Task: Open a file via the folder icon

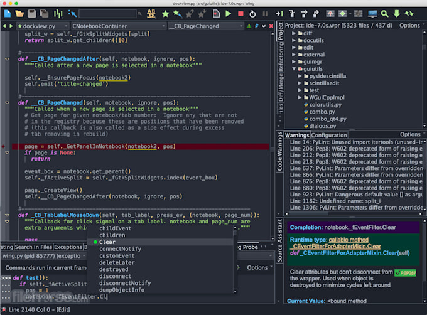Action: click(19, 13)
